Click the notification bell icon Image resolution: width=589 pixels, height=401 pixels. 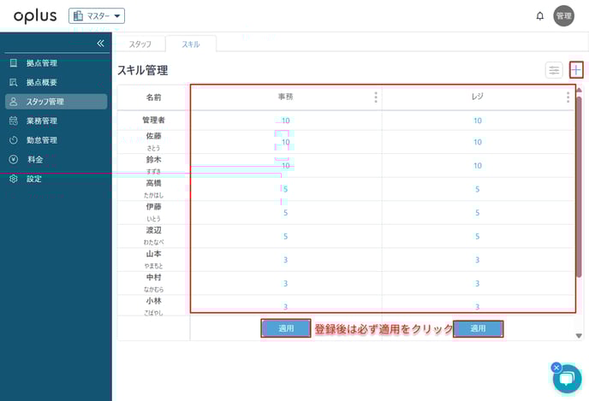click(539, 15)
